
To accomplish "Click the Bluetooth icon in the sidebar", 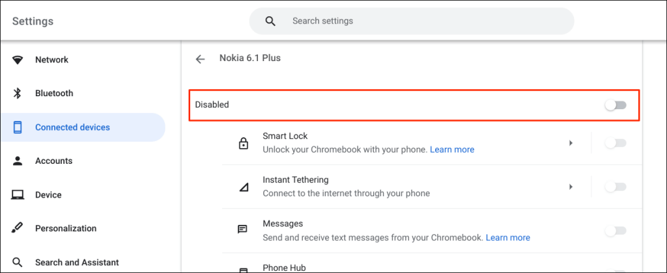I will 18,94.
